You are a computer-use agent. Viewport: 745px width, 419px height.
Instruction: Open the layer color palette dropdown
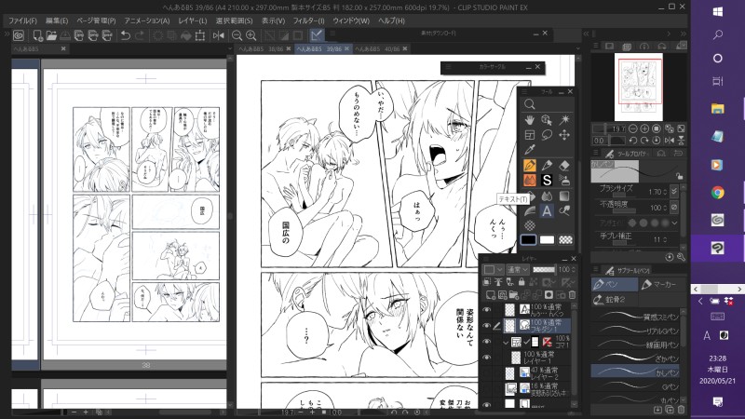pos(494,269)
